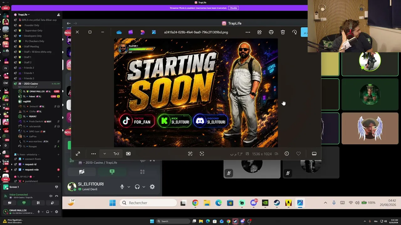The image size is (401, 225).
Task: Open input device options arrow for OMAR MALLEK
Action: click(x=42, y=212)
